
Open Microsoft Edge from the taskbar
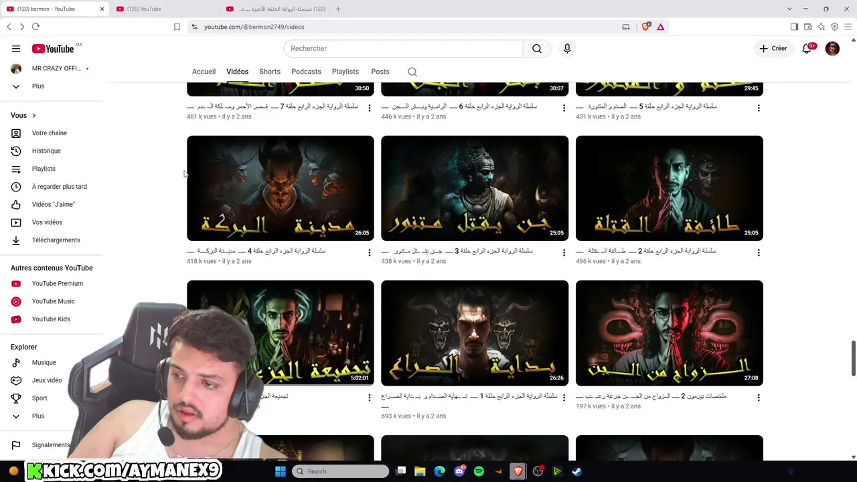coord(439,471)
